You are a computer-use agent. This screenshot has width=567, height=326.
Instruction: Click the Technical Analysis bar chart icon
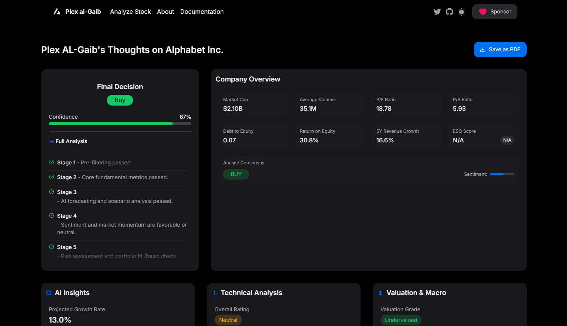[x=214, y=293]
